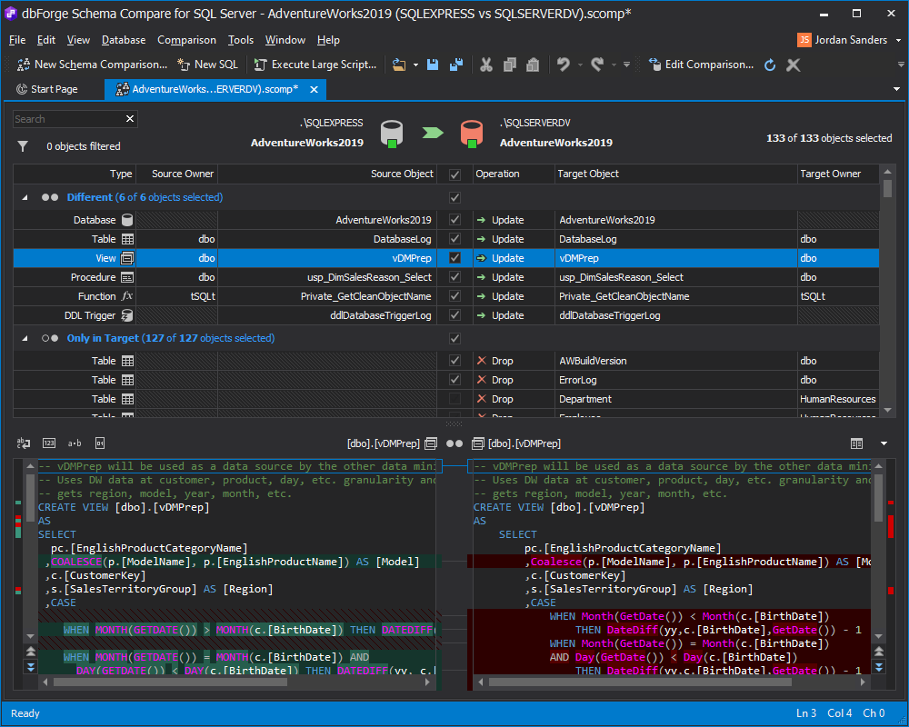
Task: Toggle checkbox for Private_GetCleanObjectName row
Action: coord(455,296)
